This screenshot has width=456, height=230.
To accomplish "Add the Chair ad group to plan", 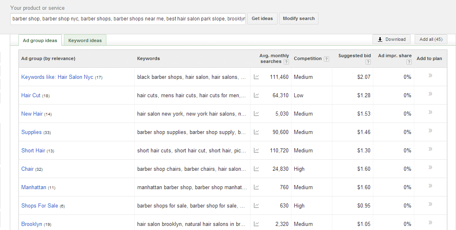I will [430, 167].
